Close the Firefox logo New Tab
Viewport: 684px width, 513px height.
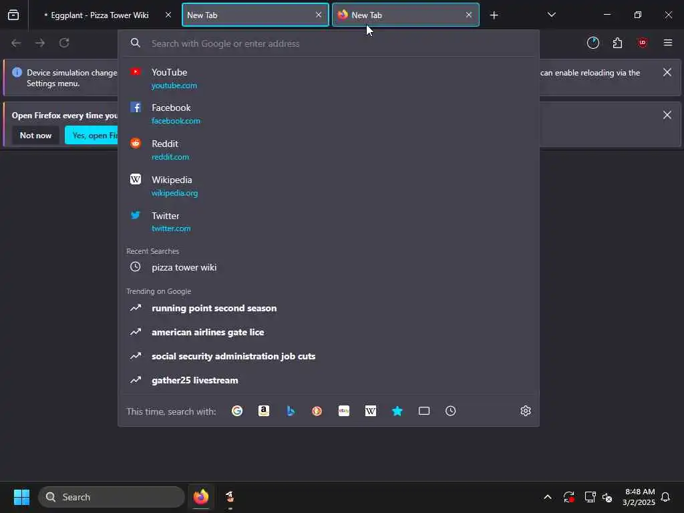click(468, 15)
